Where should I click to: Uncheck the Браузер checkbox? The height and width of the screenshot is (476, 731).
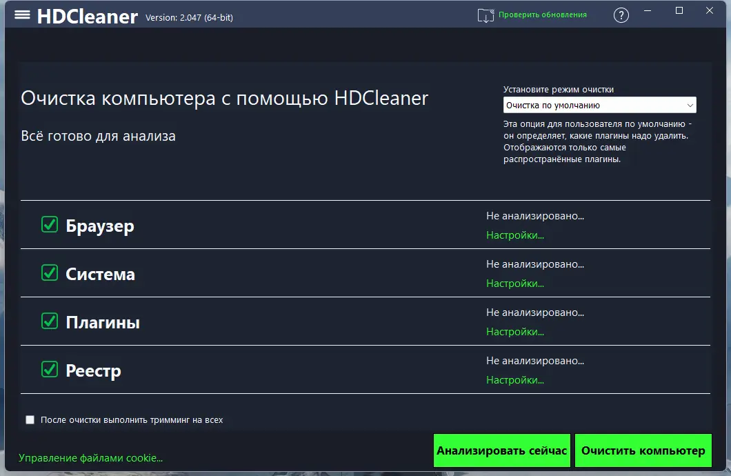(50, 224)
